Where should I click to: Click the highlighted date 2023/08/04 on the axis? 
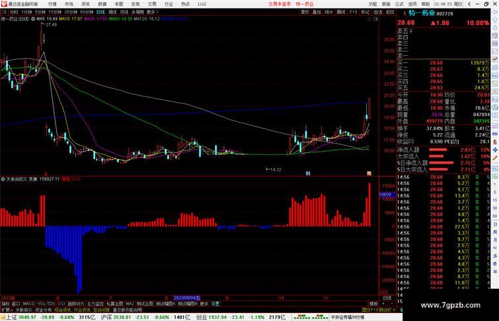pyautogui.click(x=187, y=298)
